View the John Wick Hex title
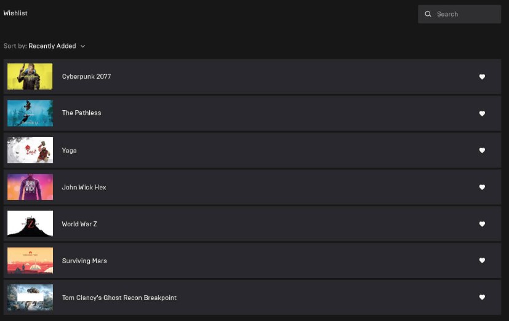The image size is (509, 321). point(84,188)
